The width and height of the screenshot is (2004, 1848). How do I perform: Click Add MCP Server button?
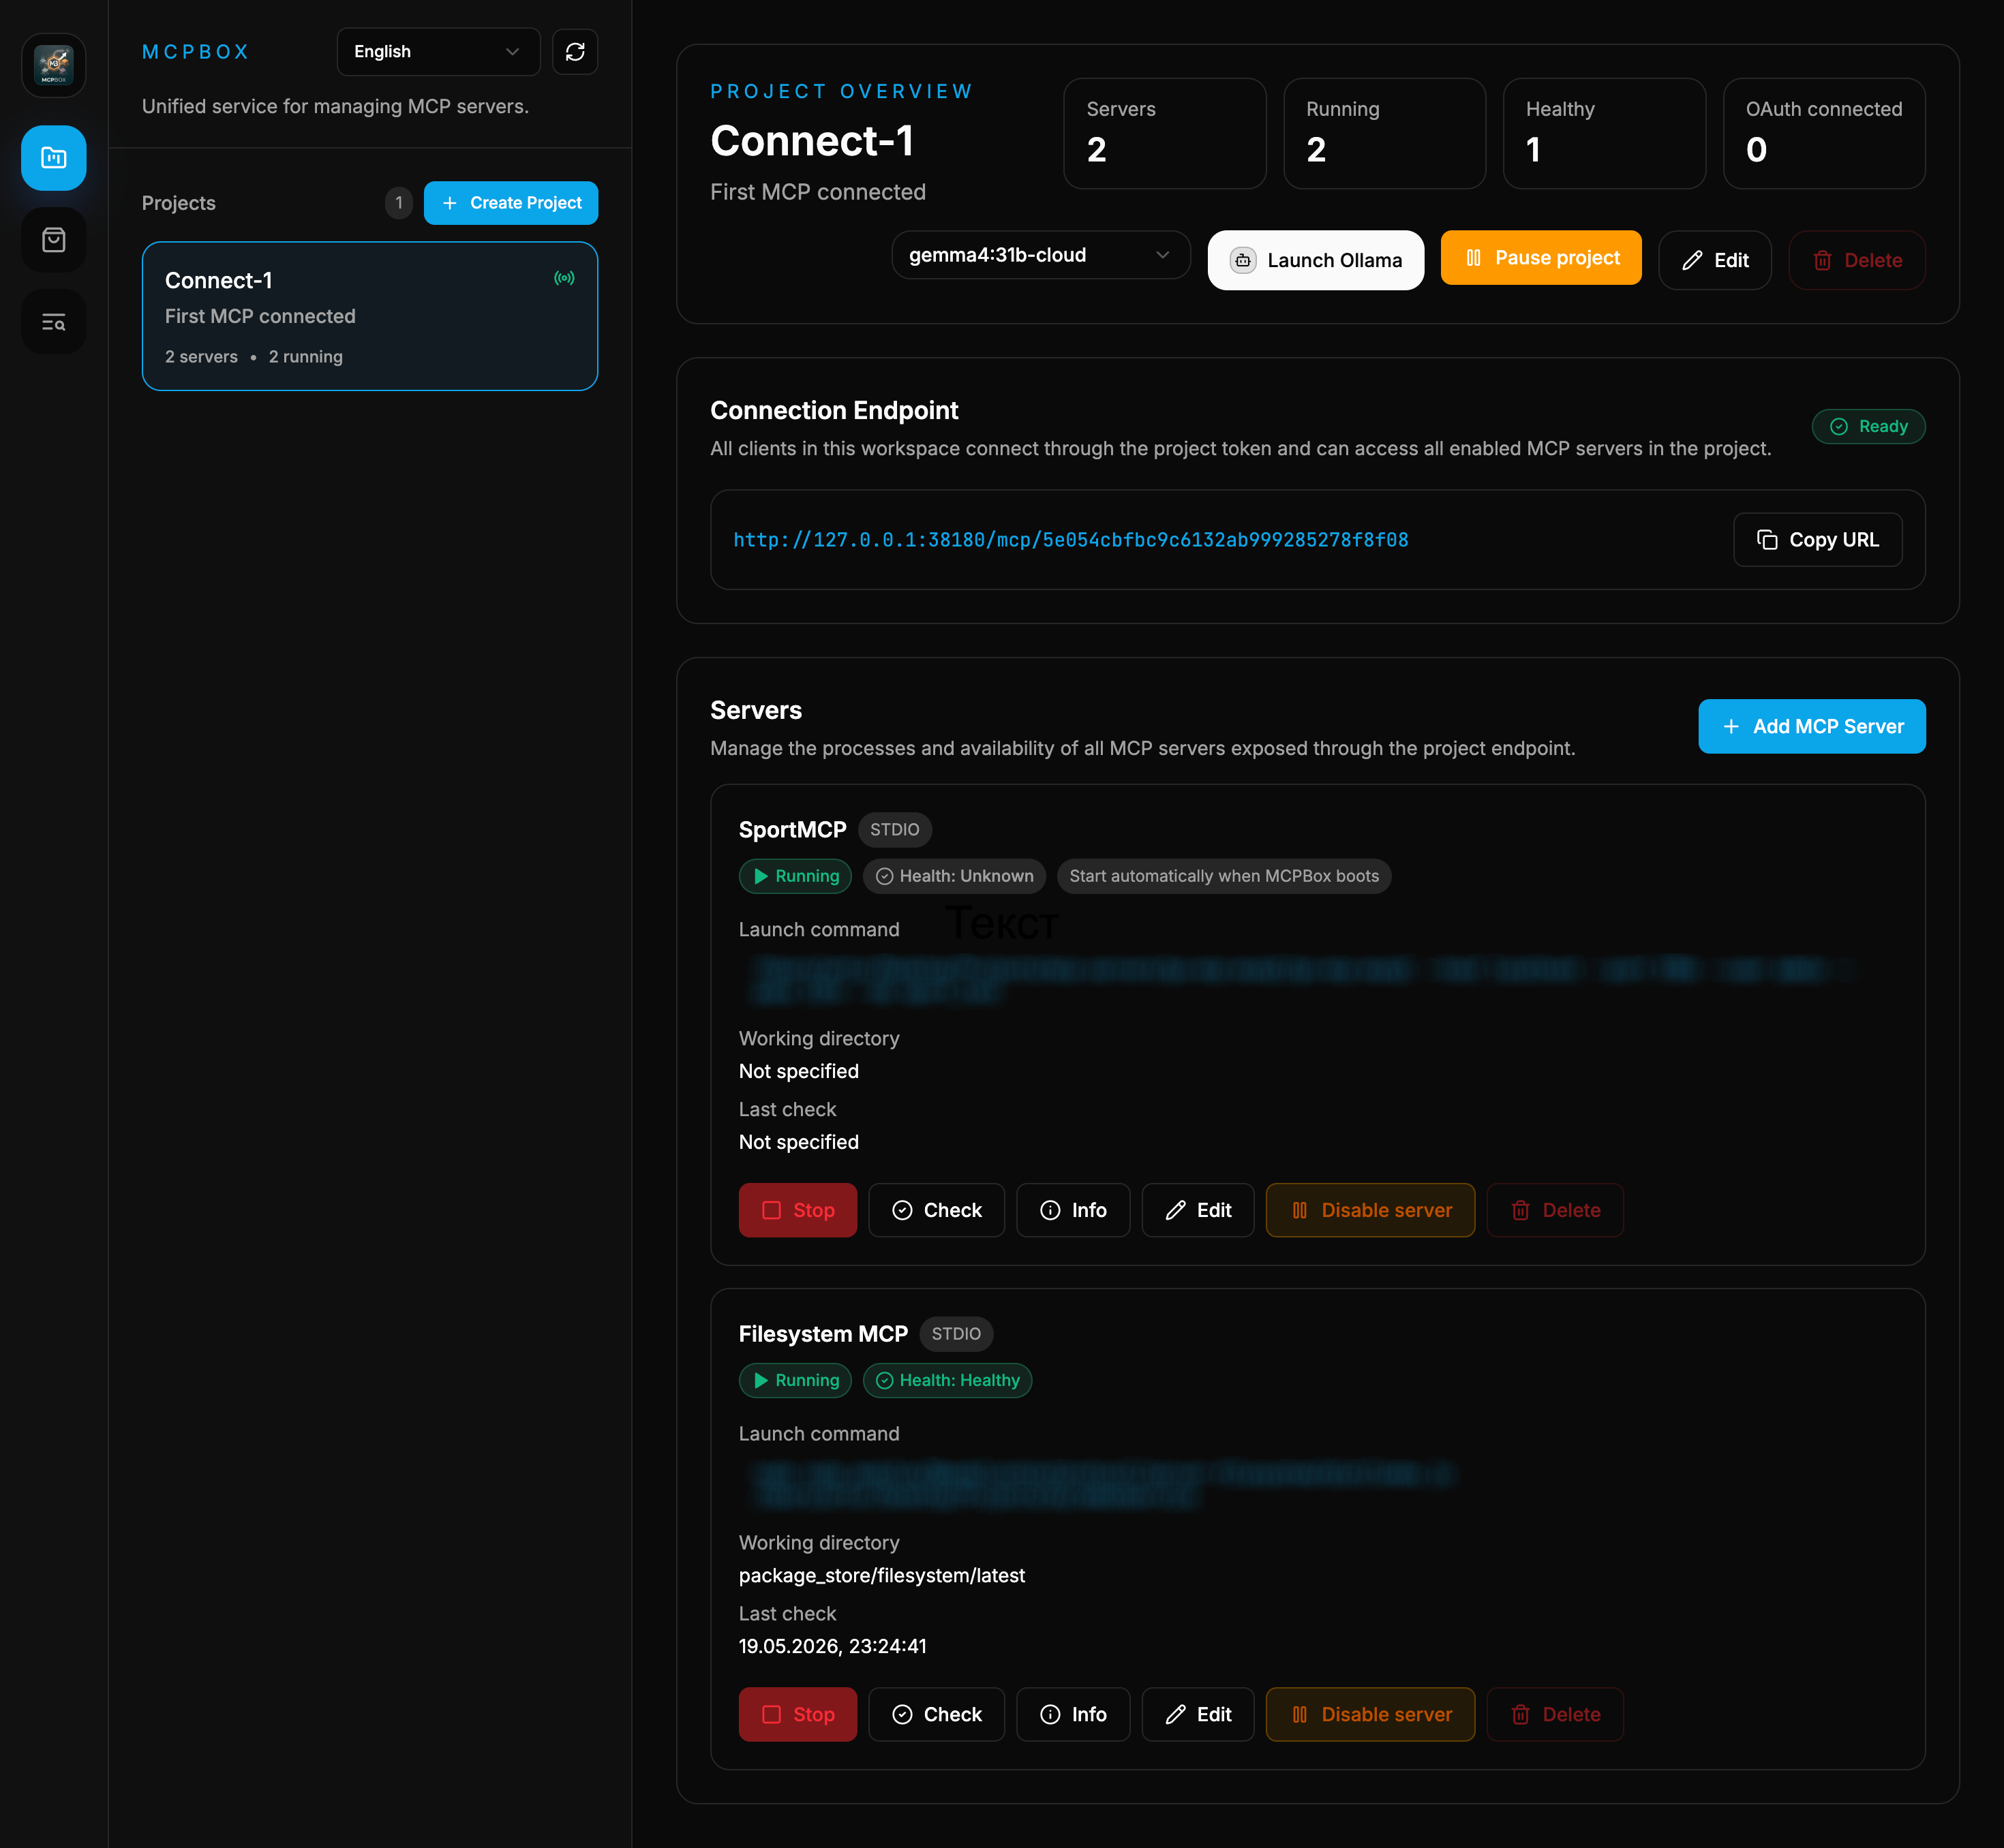(x=1812, y=726)
